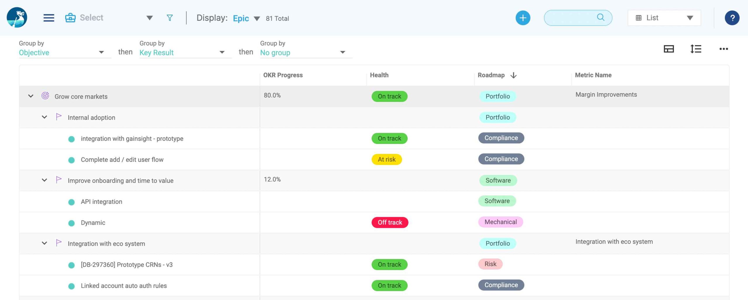Click On track badge for Linked account row

point(389,286)
